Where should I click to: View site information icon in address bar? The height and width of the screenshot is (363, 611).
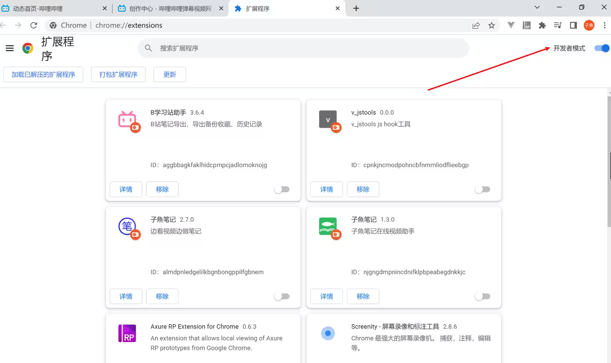pos(53,25)
